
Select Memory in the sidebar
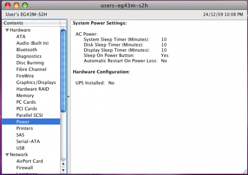[x=25, y=95]
